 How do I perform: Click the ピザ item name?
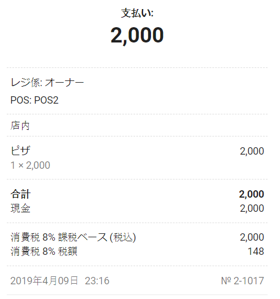(20, 151)
